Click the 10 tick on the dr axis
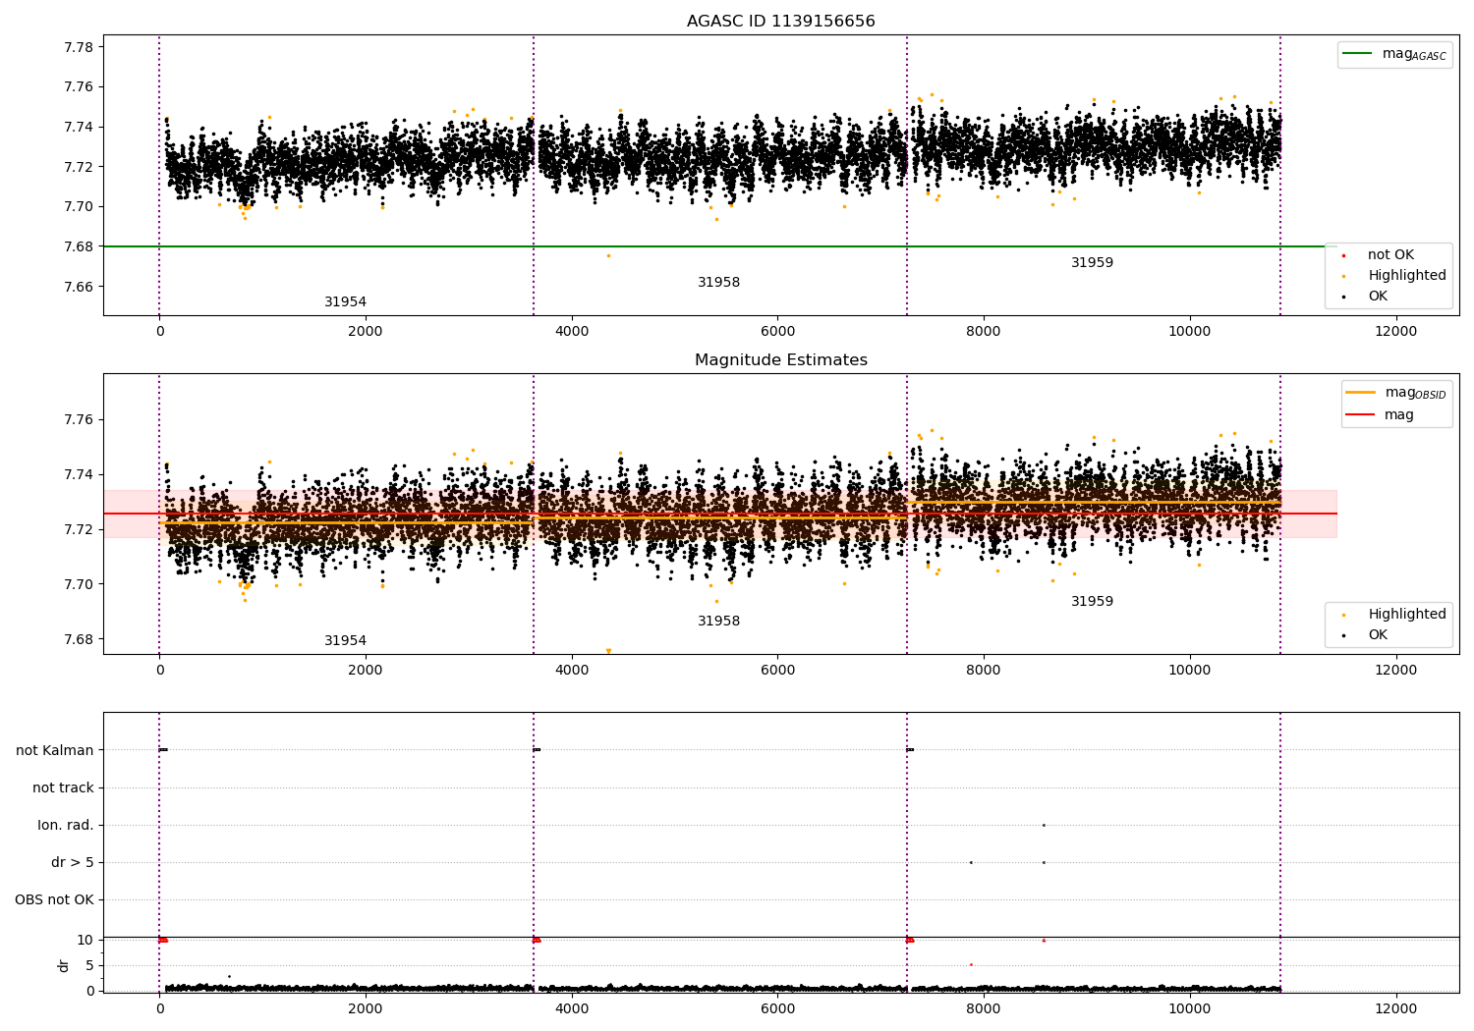This screenshot has width=1474, height=1031. click(85, 940)
